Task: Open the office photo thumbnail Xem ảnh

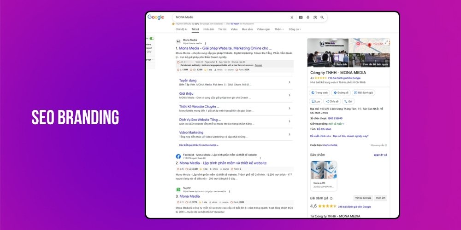Action: 328,53
